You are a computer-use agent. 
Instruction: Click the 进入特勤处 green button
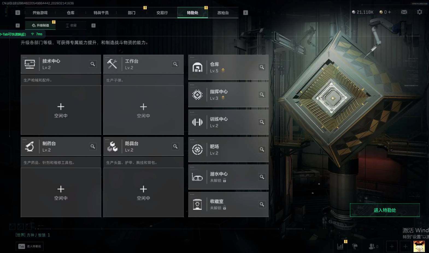[x=385, y=210]
